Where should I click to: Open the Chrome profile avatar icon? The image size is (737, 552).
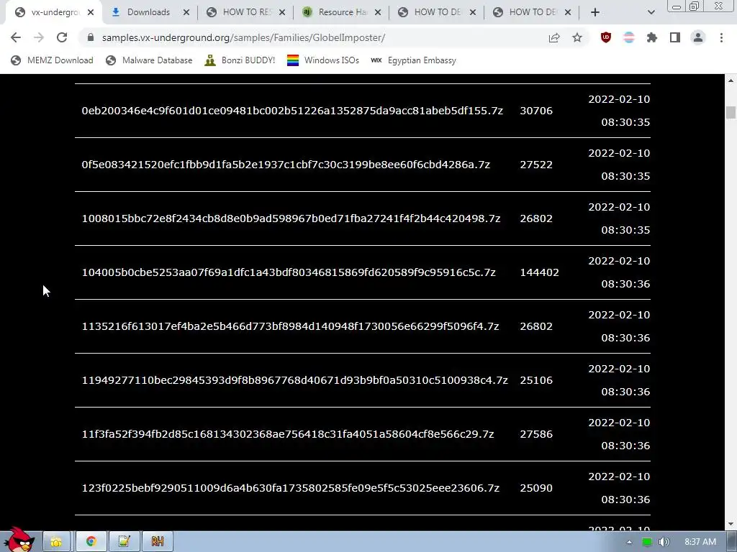[698, 37]
